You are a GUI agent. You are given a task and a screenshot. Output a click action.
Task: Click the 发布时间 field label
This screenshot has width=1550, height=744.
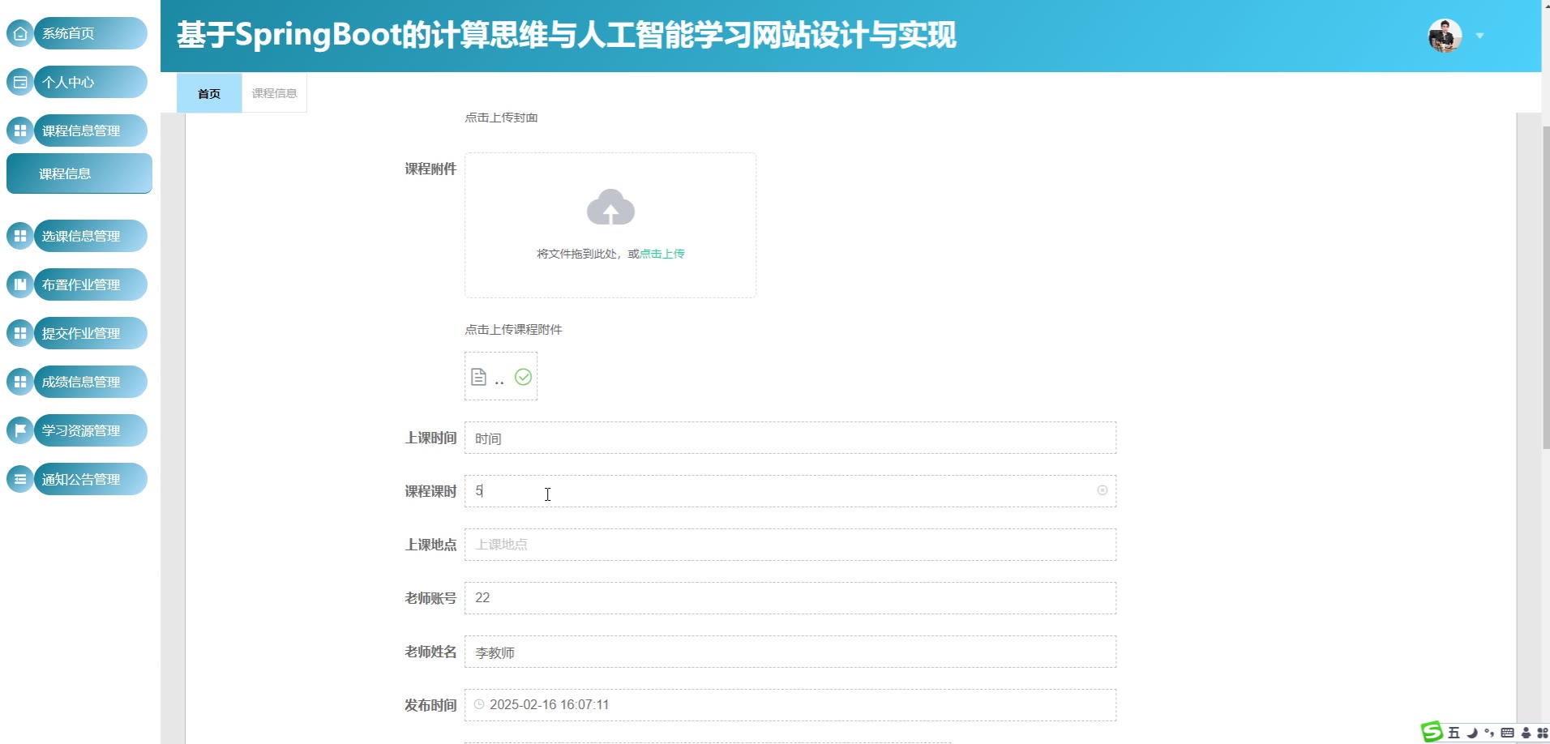(430, 705)
